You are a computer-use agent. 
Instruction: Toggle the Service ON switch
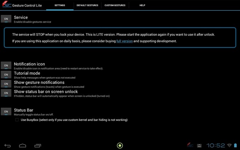[x=6, y=19]
